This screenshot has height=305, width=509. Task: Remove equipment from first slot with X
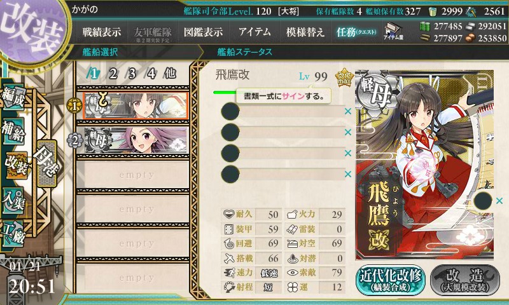(x=348, y=111)
